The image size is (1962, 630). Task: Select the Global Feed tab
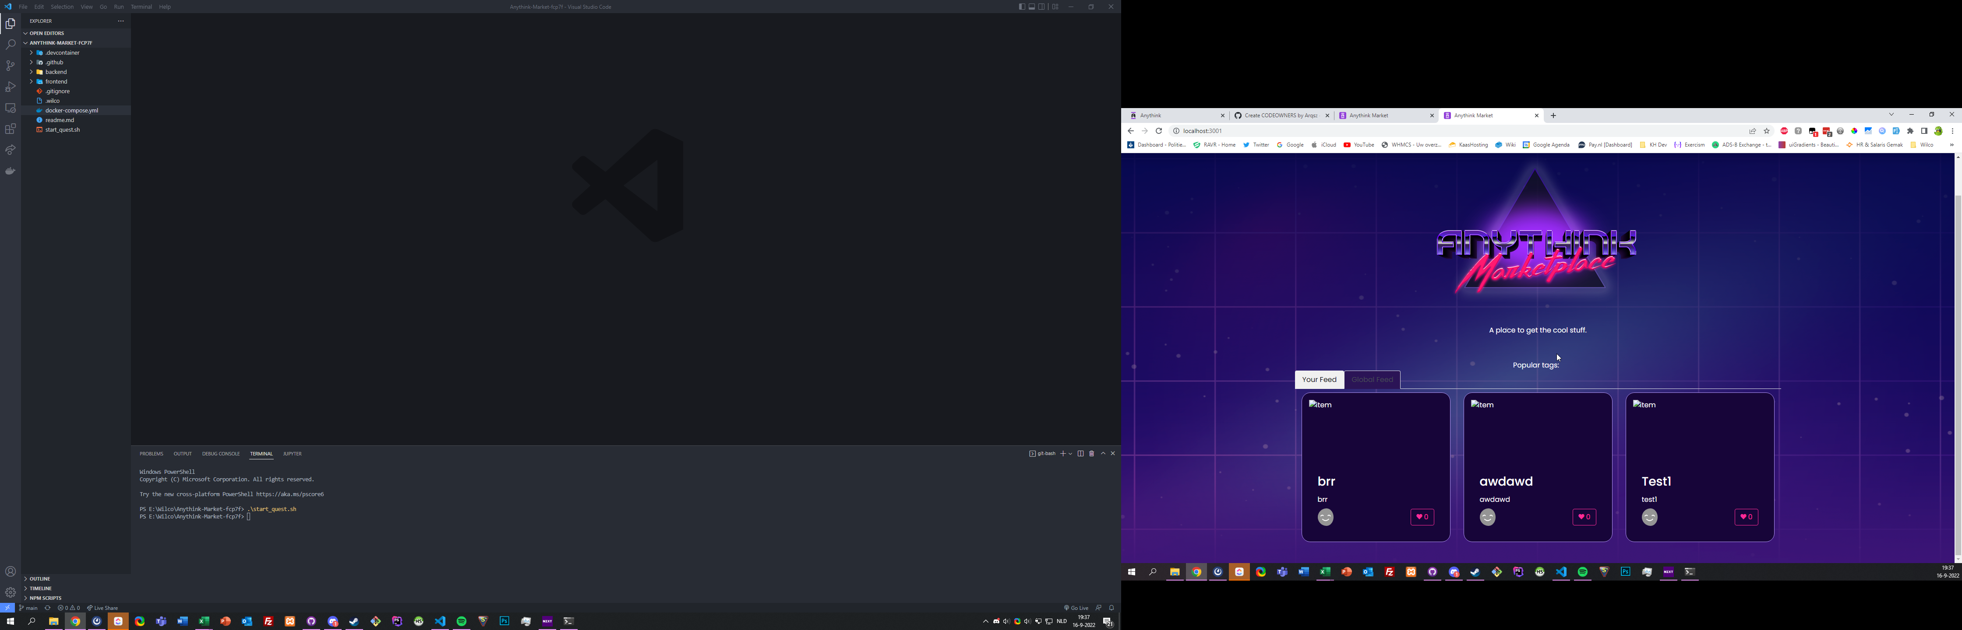coord(1372,380)
